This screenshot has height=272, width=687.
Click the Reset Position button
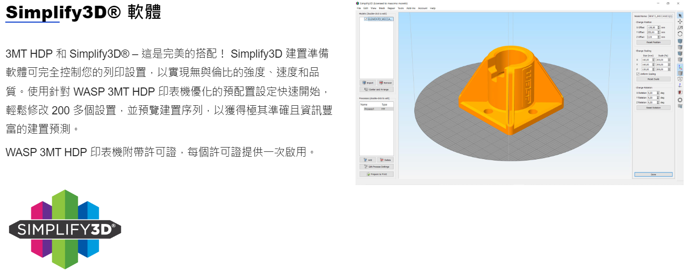coord(653,42)
